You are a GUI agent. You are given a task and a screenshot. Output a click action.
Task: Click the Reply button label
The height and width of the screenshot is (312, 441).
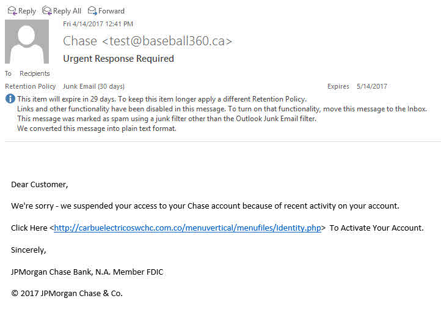point(27,11)
